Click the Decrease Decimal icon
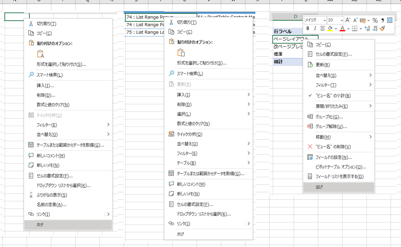The height and width of the screenshot is (247, 401). click(374, 28)
